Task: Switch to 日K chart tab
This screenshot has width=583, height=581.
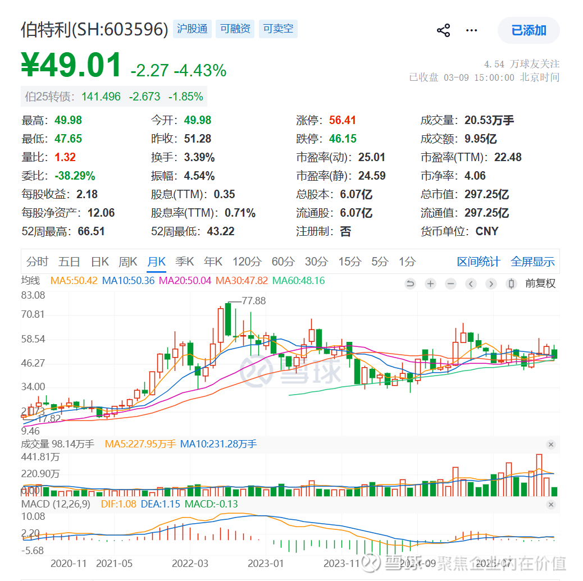Action: [100, 262]
